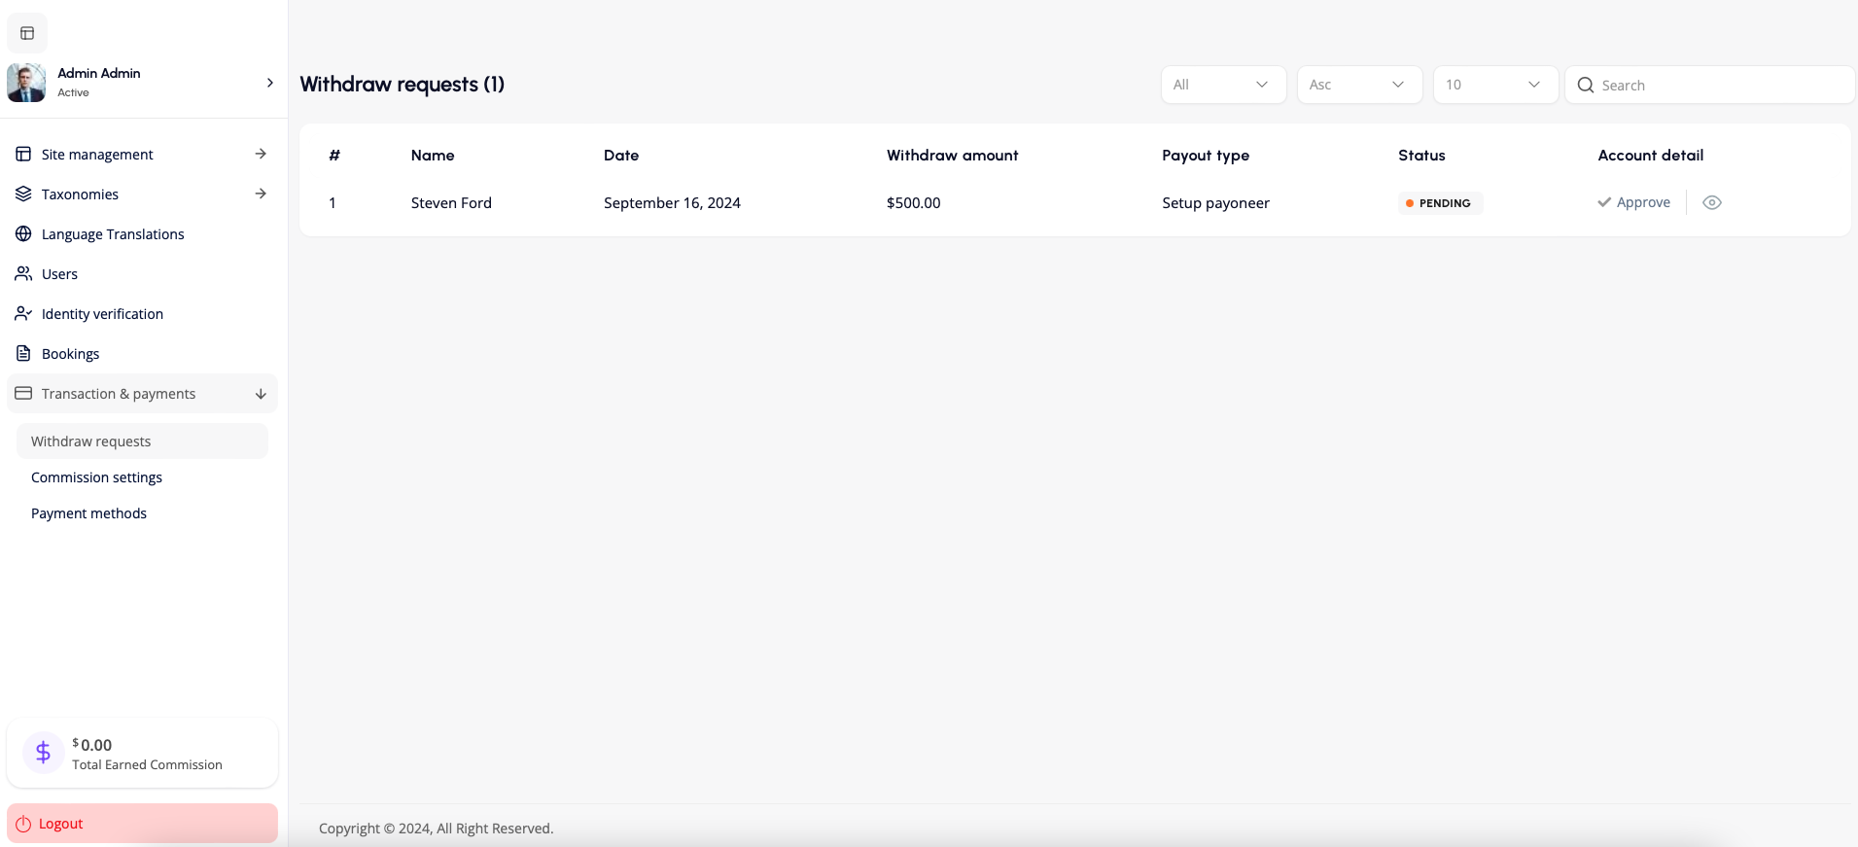This screenshot has width=1858, height=847.
Task: Open the Admin Admin profile chevron
Action: point(269,83)
